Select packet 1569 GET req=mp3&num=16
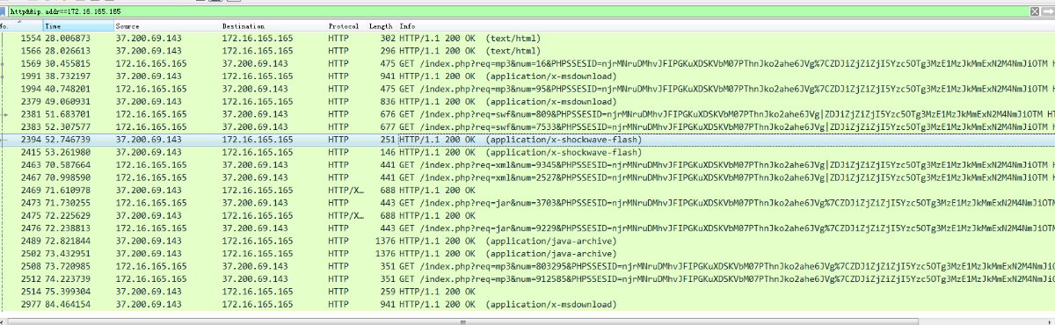 tap(527, 64)
